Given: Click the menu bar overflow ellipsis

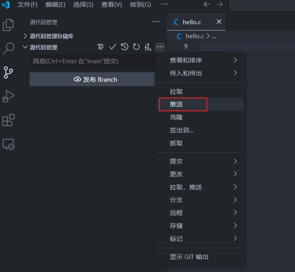Looking at the screenshot, I should (164, 4).
